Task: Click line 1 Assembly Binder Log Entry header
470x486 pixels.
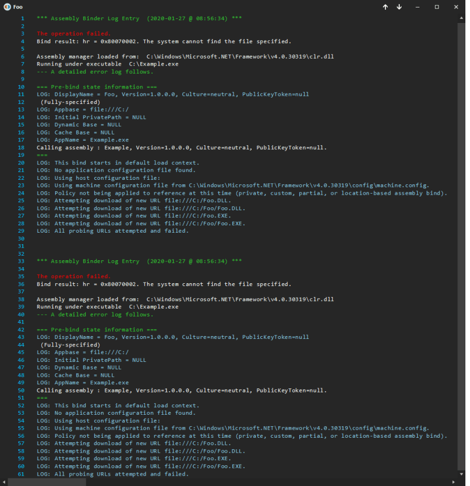Action: (x=139, y=18)
